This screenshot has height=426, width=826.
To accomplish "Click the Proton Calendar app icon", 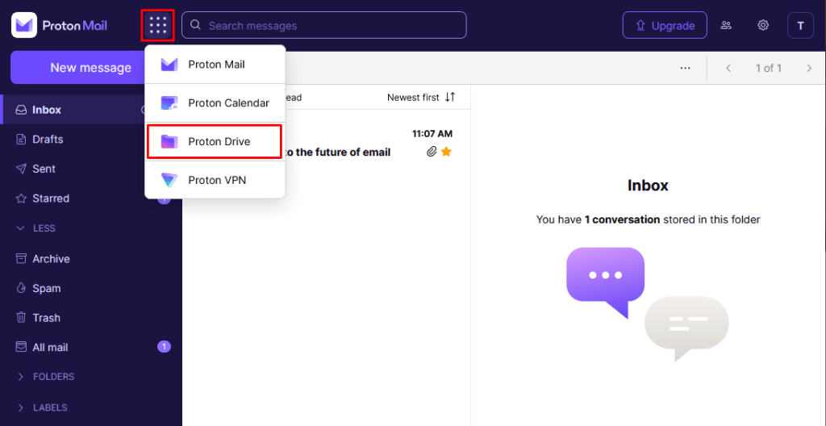I will coord(169,102).
